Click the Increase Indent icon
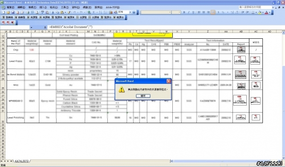285x167 pixels. (x=248, y=12)
